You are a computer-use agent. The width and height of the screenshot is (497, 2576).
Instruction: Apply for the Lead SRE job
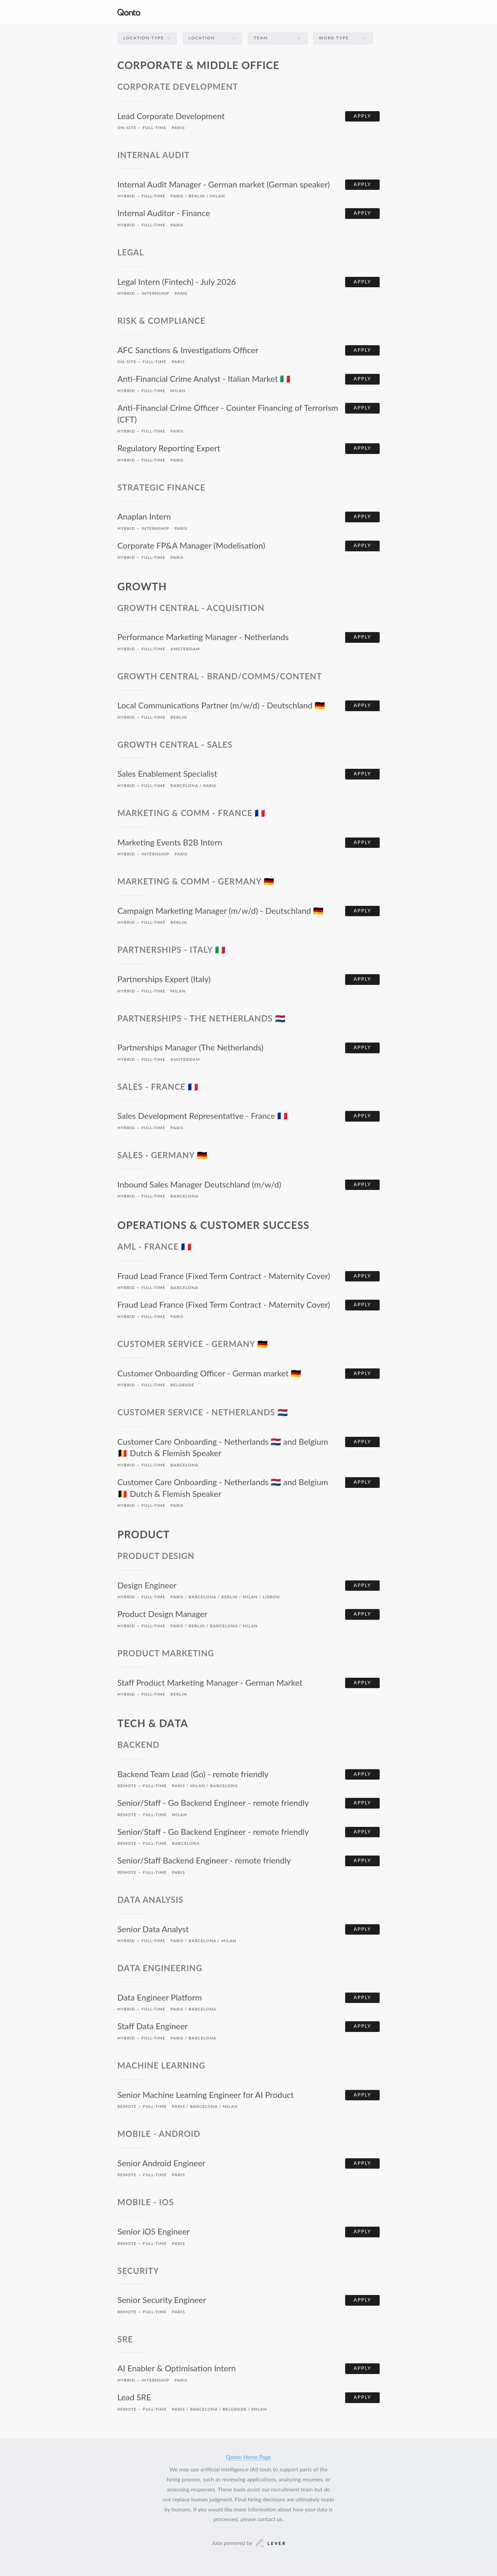click(362, 2397)
